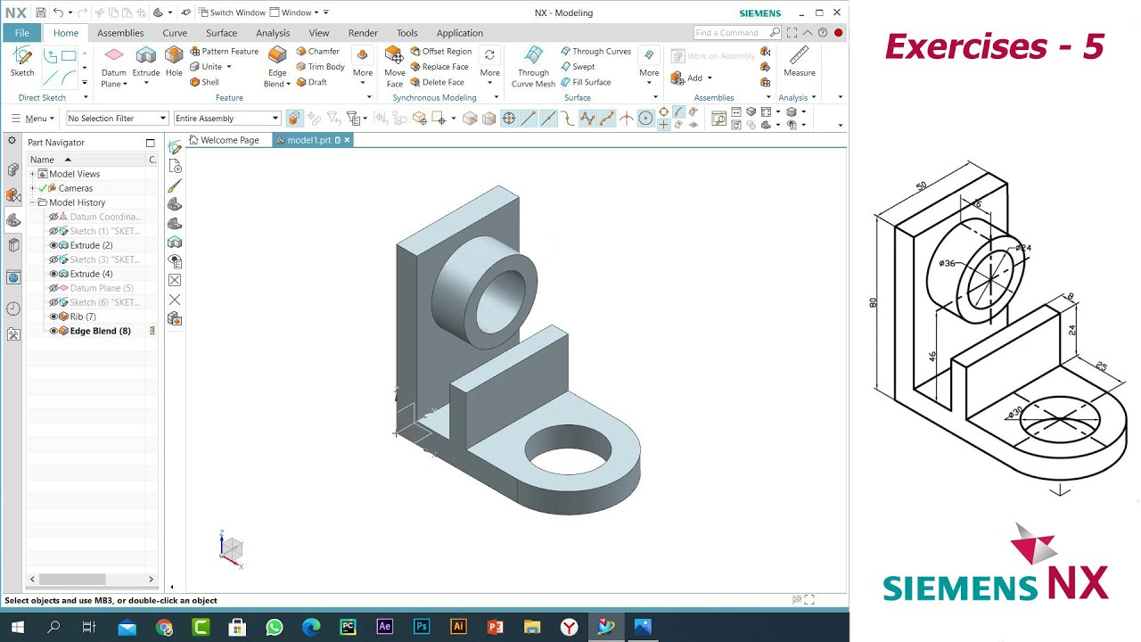Screen dimensions: 1141x642
Task: Click the Part Navigator settings gear
Action: tap(12, 141)
